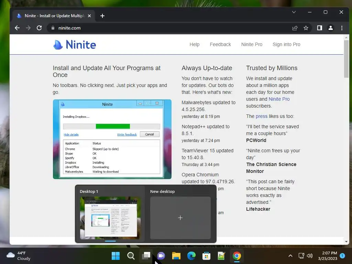
Task: Click the Ninite logo
Action: pos(75,44)
